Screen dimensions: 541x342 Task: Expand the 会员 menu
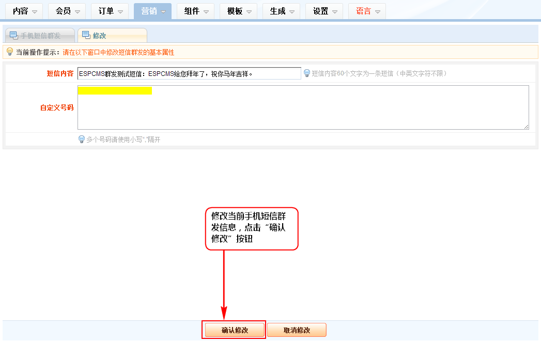pos(67,11)
